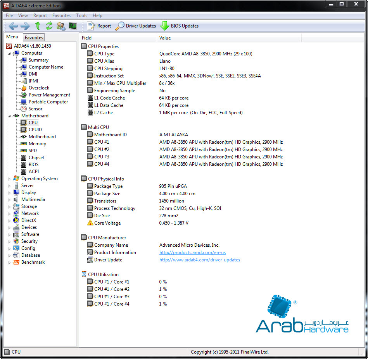
Task: Select CPUID chip icon in tree
Action: (24, 130)
